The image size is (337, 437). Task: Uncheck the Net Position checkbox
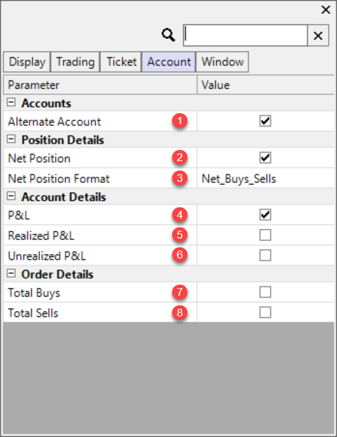click(x=265, y=158)
